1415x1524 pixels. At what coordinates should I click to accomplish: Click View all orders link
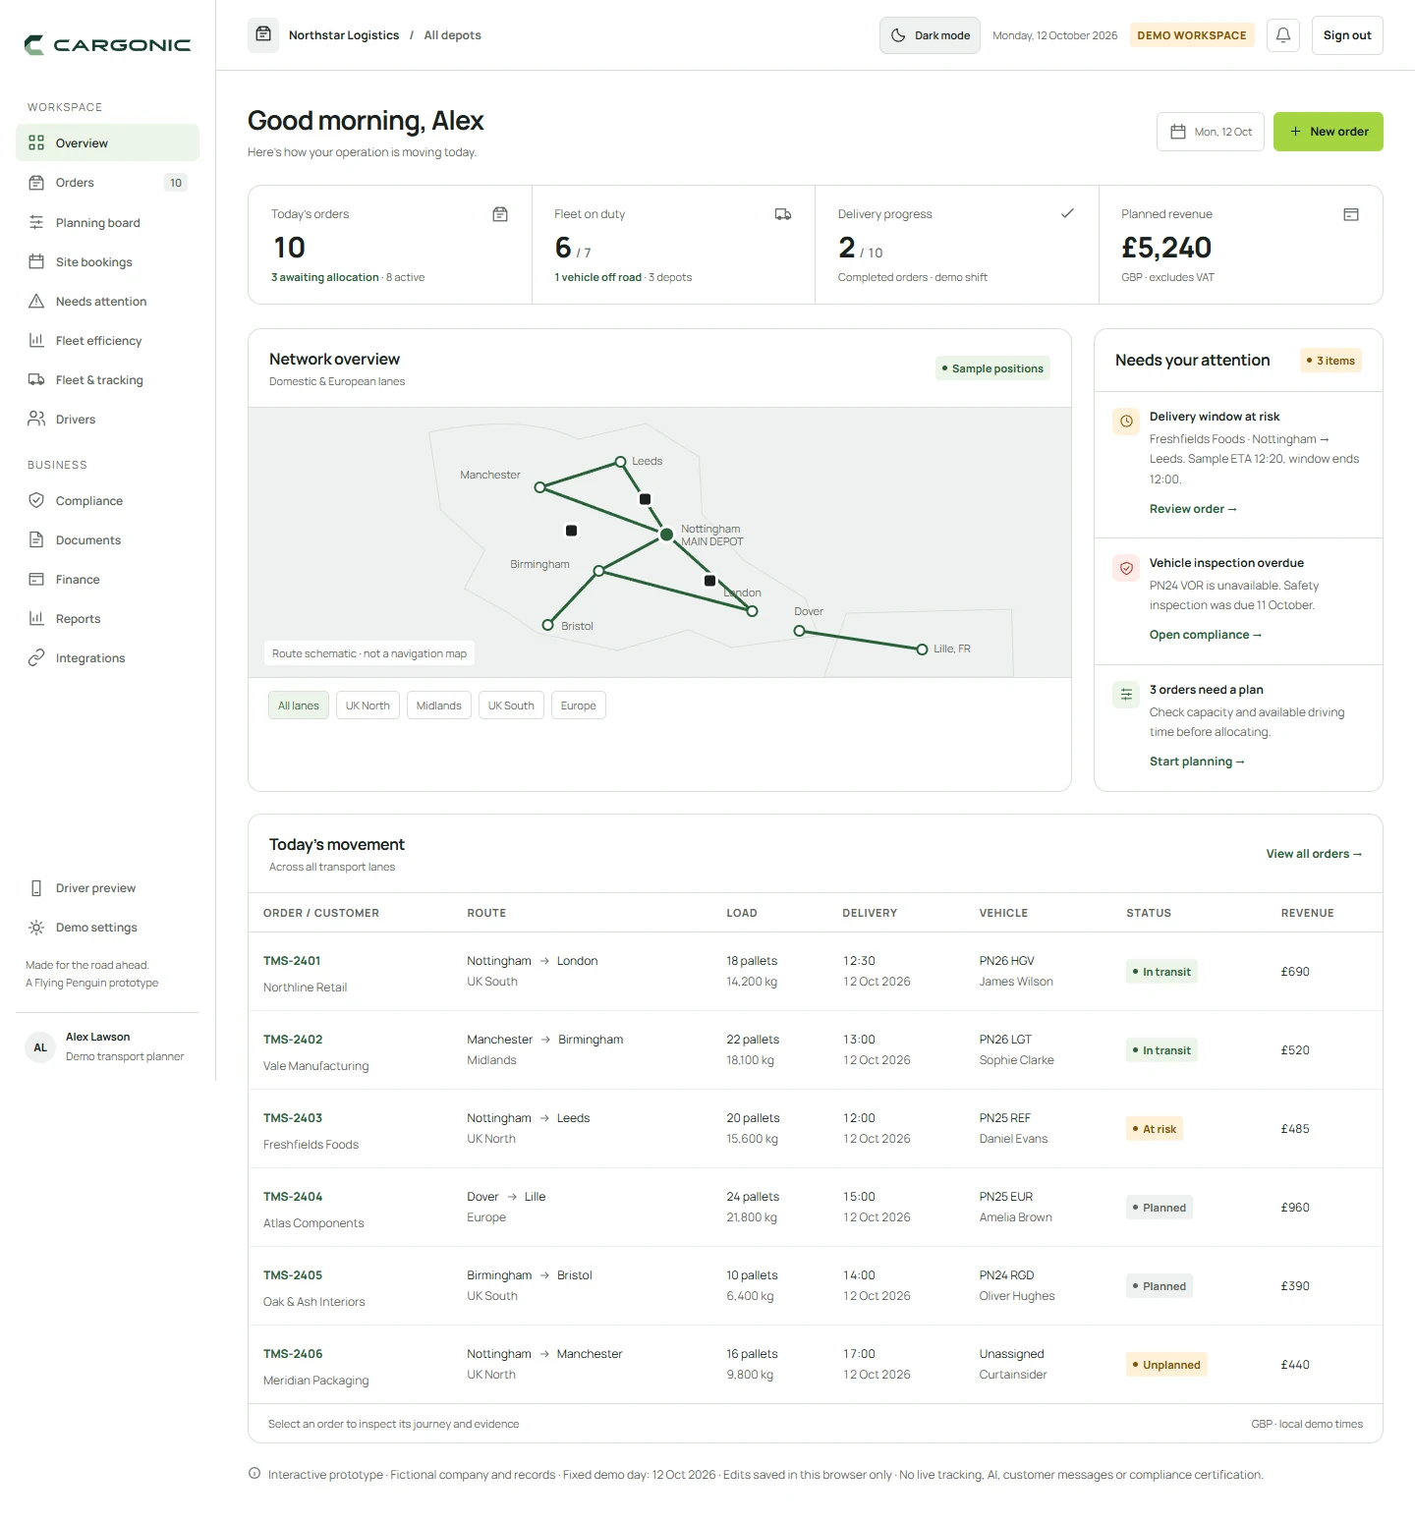tap(1314, 854)
